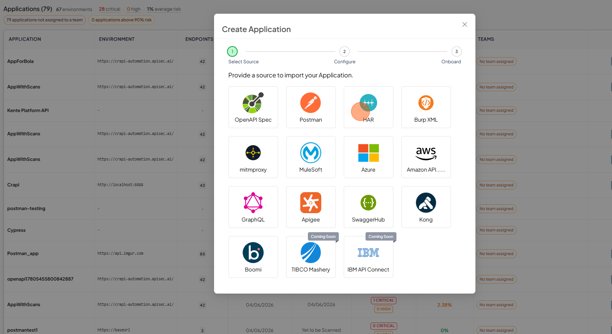The width and height of the screenshot is (612, 334).
Task: Click the IBM API Connect logo
Action: coord(368,252)
